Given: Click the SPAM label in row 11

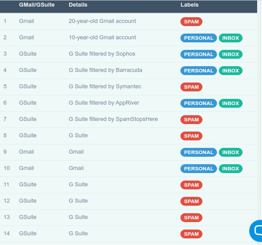Looking at the screenshot, I should (191, 185).
